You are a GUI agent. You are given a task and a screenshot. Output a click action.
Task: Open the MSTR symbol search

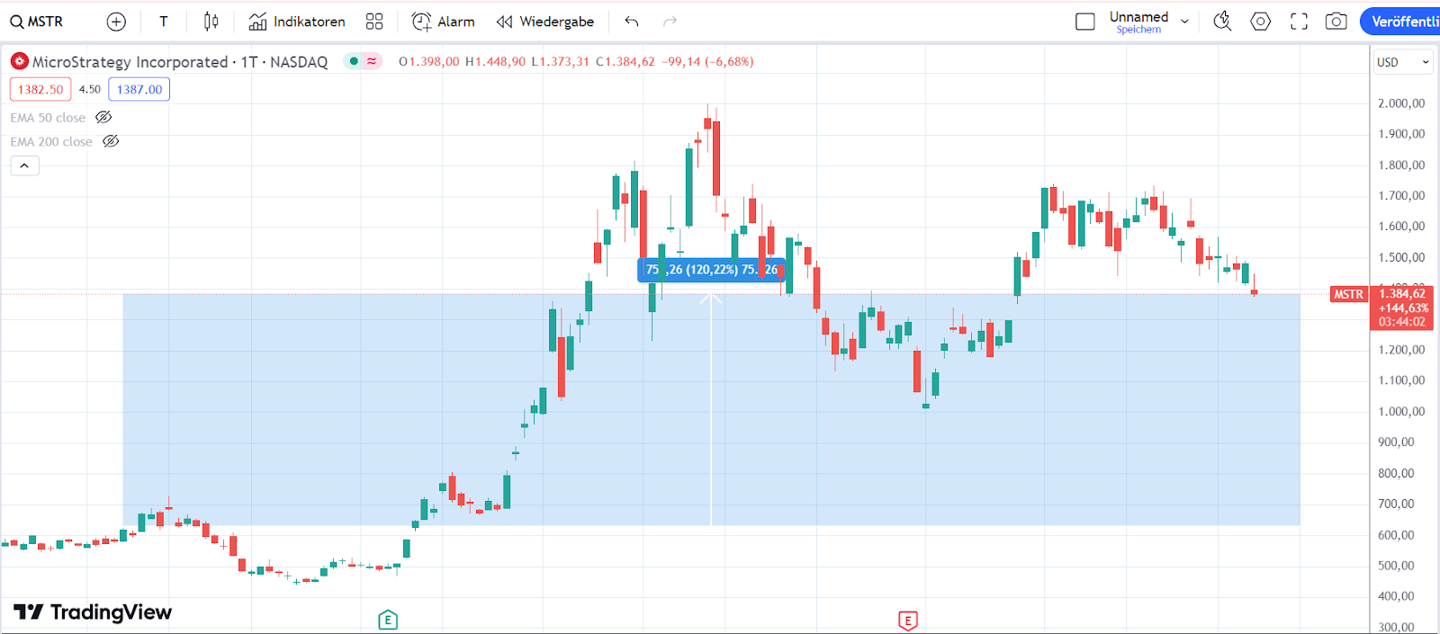tap(37, 22)
